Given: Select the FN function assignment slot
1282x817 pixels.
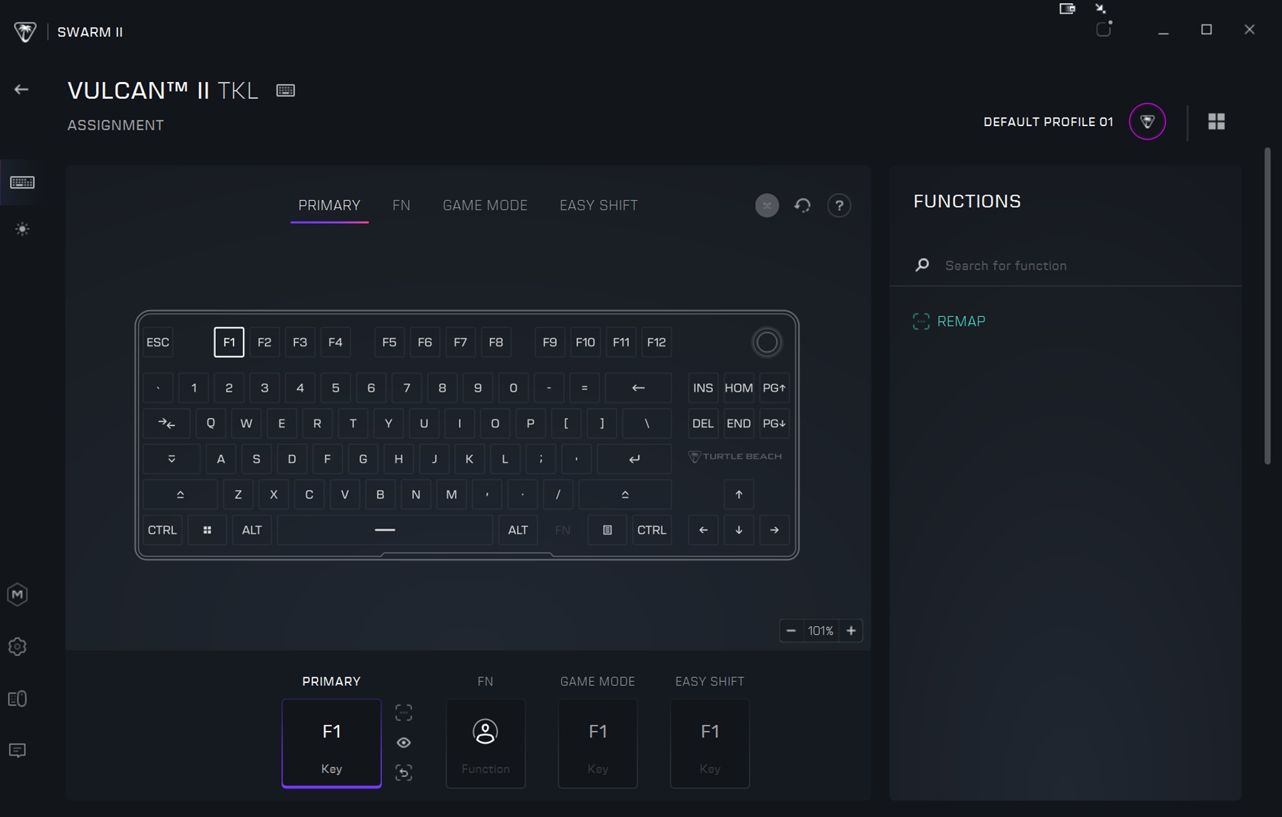Looking at the screenshot, I should 485,743.
